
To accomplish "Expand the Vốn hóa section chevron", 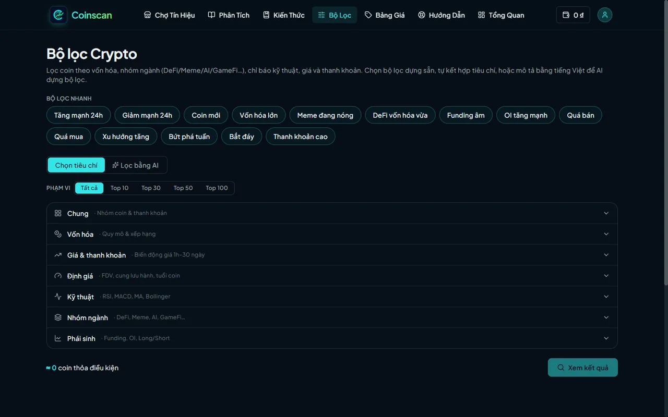I will [x=606, y=234].
